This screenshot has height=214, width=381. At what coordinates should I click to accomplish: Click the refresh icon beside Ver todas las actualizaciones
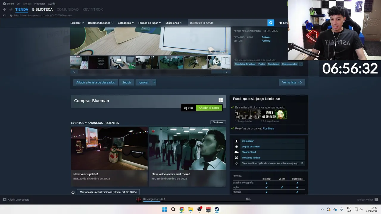pyautogui.click(x=73, y=192)
